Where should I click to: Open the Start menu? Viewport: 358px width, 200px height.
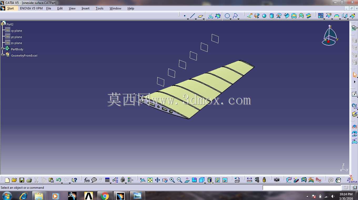click(11, 8)
